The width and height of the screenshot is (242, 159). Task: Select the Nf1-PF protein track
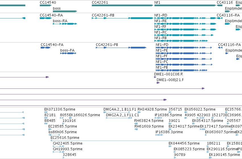[x=184, y=59]
